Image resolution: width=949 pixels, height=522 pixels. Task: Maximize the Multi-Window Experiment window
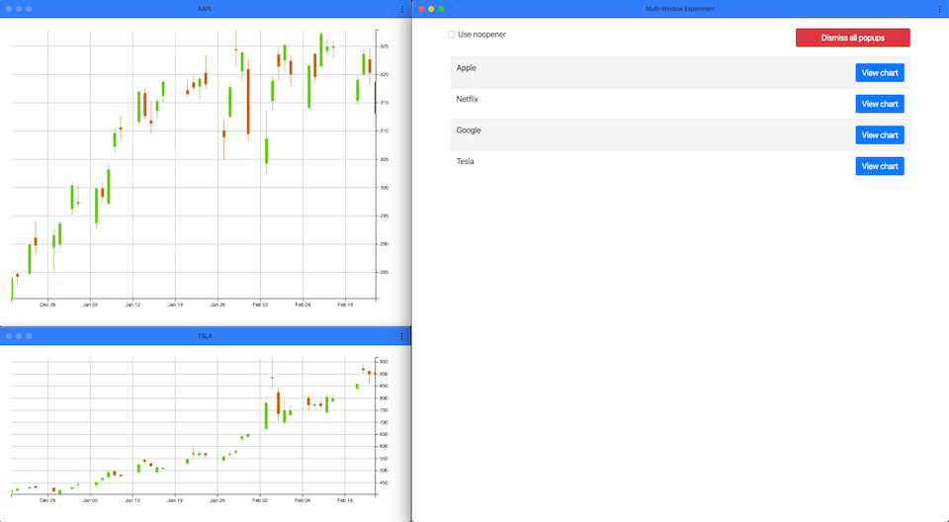click(x=441, y=9)
